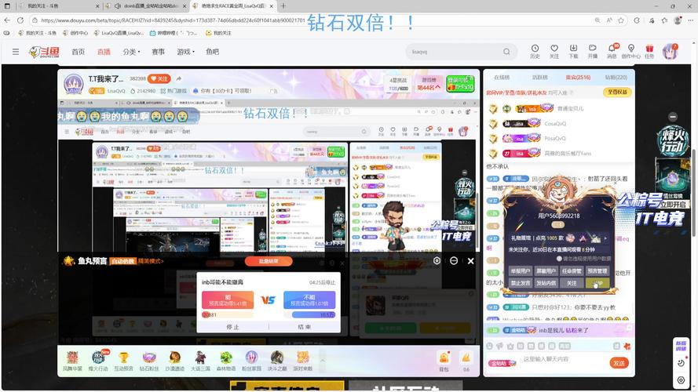Toggle 请勿违规使用用户数据 option

(x=559, y=258)
